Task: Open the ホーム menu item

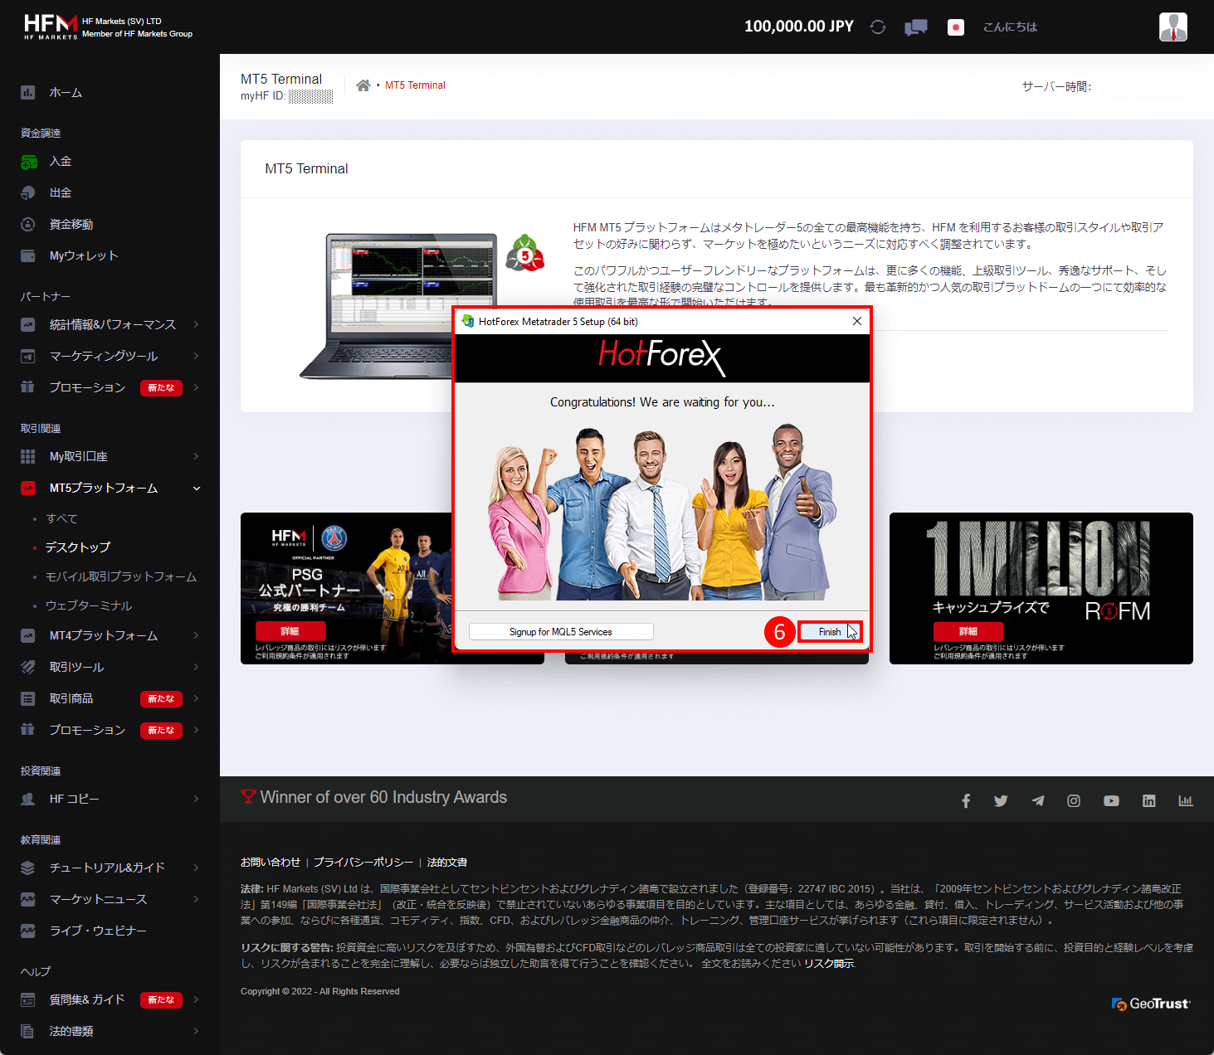Action: coord(66,93)
